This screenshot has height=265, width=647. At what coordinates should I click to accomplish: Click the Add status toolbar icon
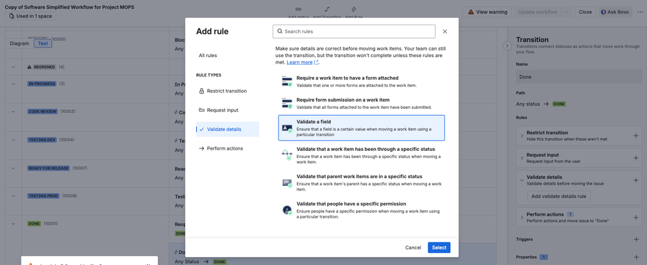pos(299,10)
